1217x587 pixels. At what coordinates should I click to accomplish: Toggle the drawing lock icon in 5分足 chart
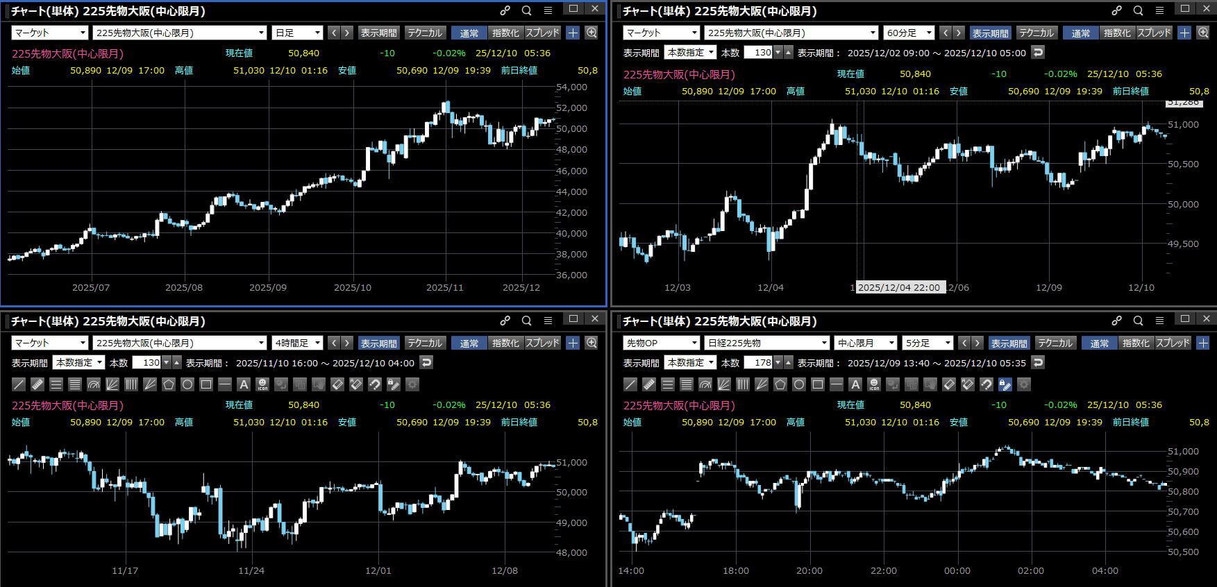click(1005, 384)
